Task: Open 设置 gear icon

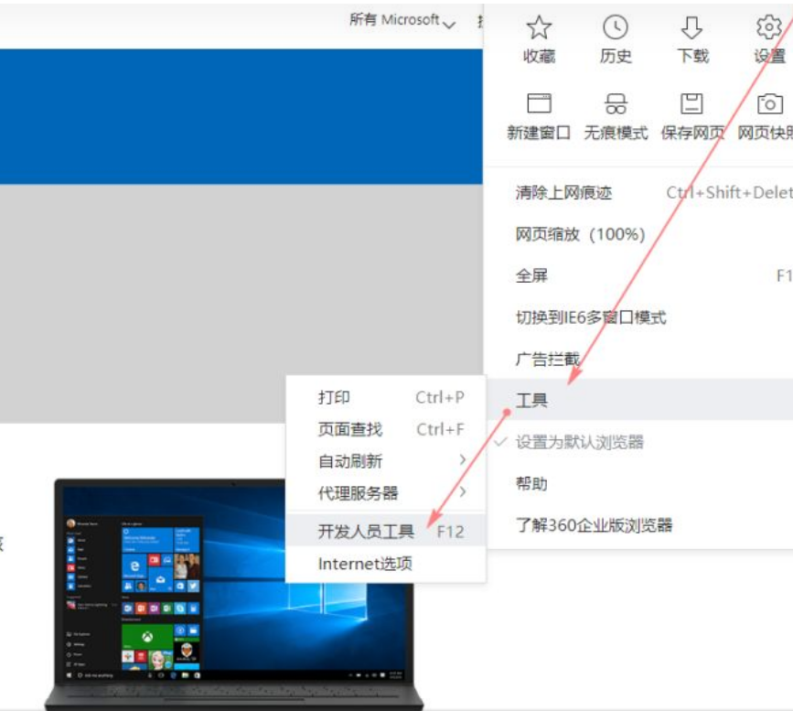Action: (768, 27)
